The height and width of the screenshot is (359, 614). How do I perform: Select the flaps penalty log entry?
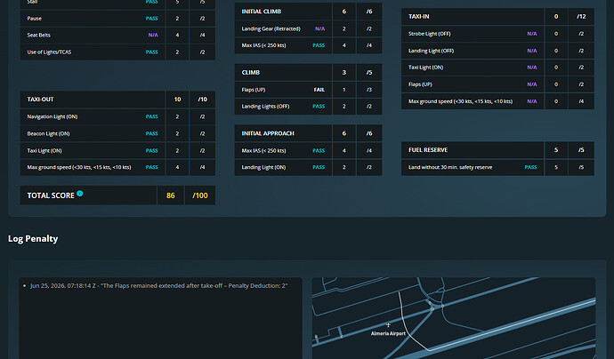(x=159, y=286)
